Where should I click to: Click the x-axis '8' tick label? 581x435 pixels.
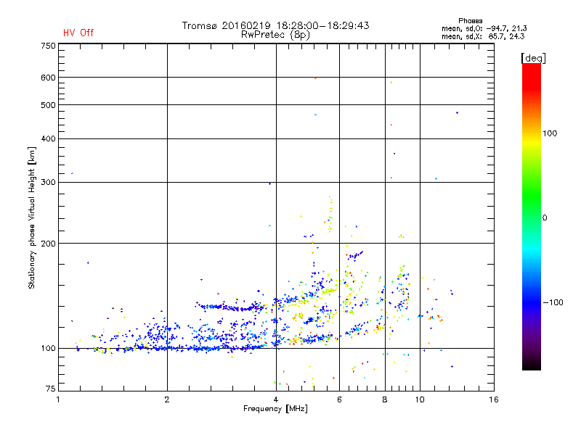[x=385, y=399]
